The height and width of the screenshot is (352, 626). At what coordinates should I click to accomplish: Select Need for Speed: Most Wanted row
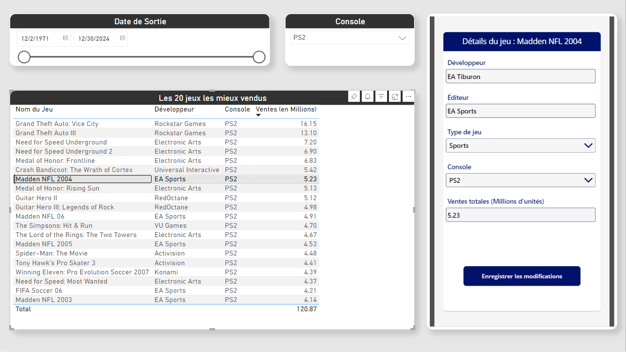click(x=166, y=281)
